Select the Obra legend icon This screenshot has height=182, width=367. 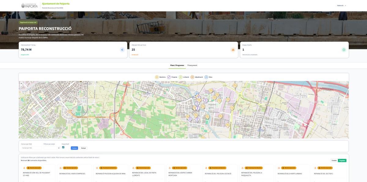(205, 76)
